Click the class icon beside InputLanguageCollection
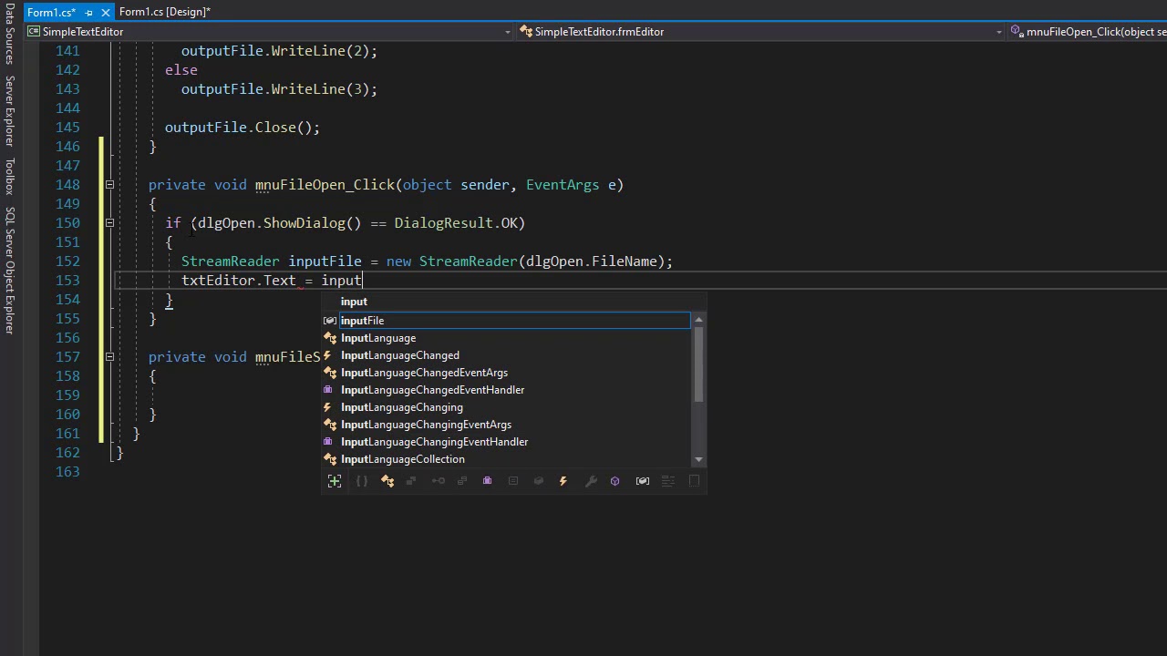1167x656 pixels. pos(330,459)
